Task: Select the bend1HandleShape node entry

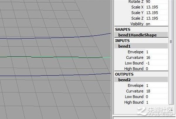Action: [x=141, y=35]
